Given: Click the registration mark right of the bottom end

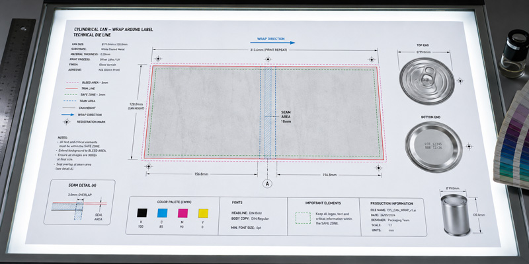Looking at the screenshot, I should pyautogui.click(x=468, y=146).
